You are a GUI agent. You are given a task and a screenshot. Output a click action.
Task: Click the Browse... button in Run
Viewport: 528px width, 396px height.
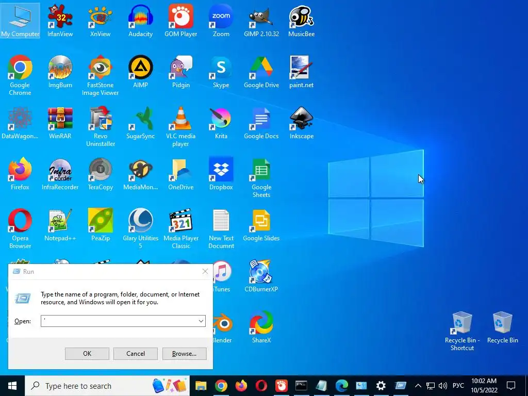click(x=184, y=354)
